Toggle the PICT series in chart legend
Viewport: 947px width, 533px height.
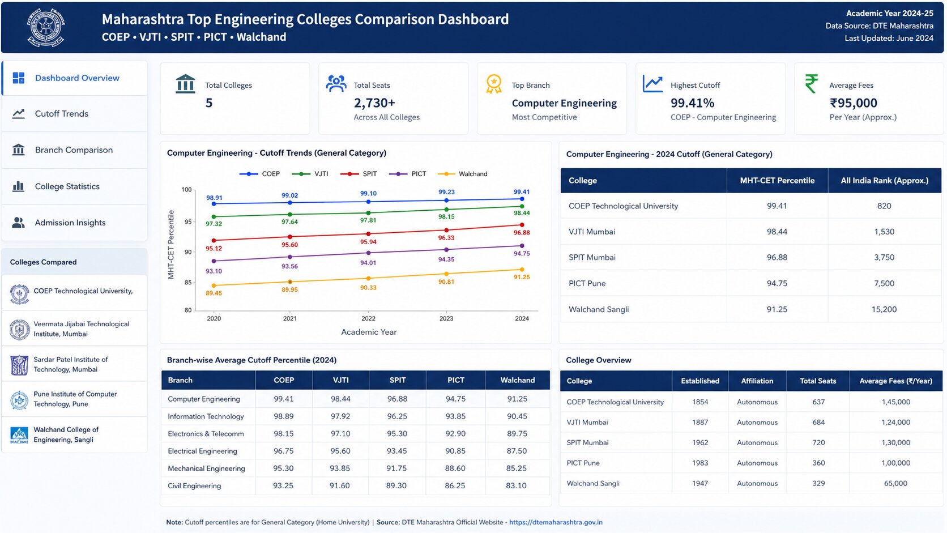tap(407, 174)
